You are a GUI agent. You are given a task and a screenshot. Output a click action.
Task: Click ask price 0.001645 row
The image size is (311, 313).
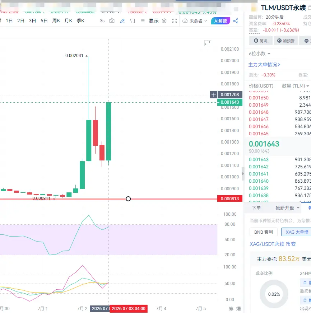tap(279, 134)
